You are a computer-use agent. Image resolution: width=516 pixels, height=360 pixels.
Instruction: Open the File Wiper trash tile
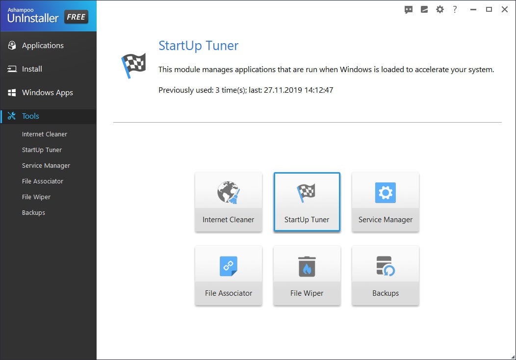pyautogui.click(x=307, y=276)
